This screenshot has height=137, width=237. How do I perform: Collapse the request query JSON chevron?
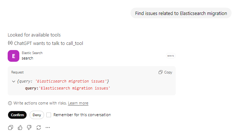click(13, 81)
